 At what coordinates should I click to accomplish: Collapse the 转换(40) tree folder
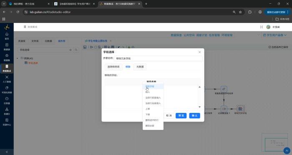pyautogui.click(x=18, y=58)
